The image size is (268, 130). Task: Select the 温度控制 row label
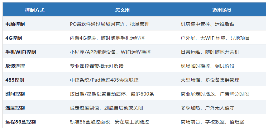pos(15,108)
